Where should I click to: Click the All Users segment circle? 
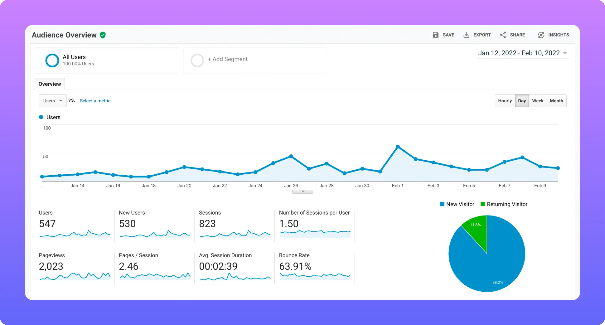(52, 61)
